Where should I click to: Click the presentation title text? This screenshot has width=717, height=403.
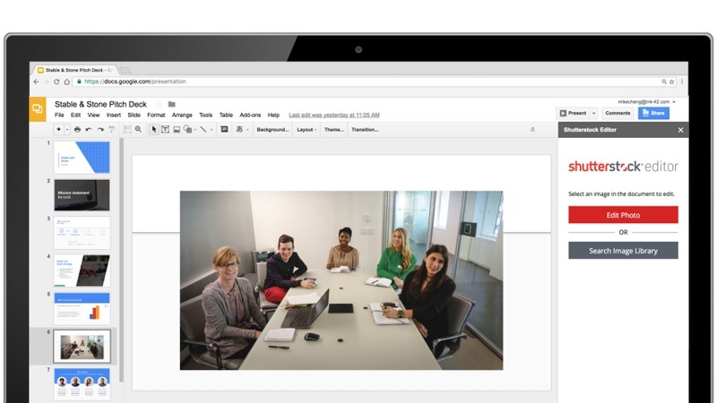100,104
